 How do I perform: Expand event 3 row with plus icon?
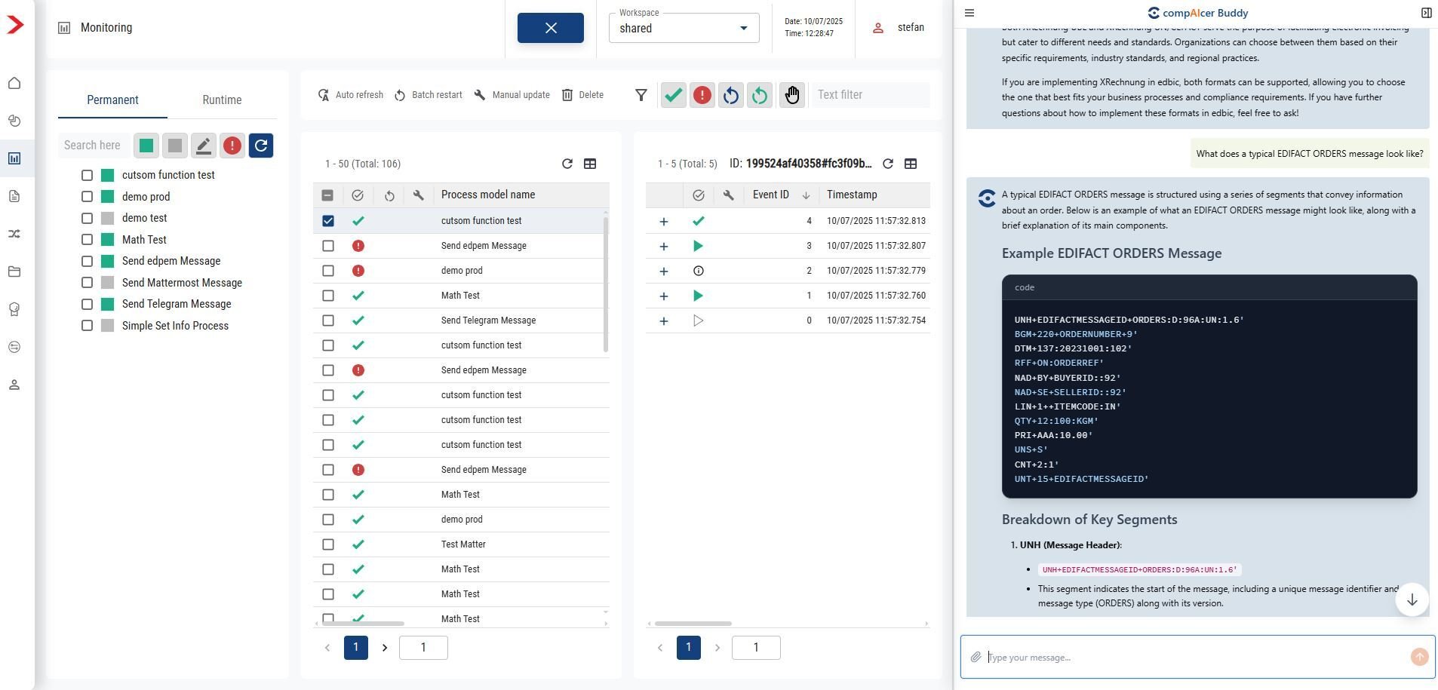pos(663,246)
